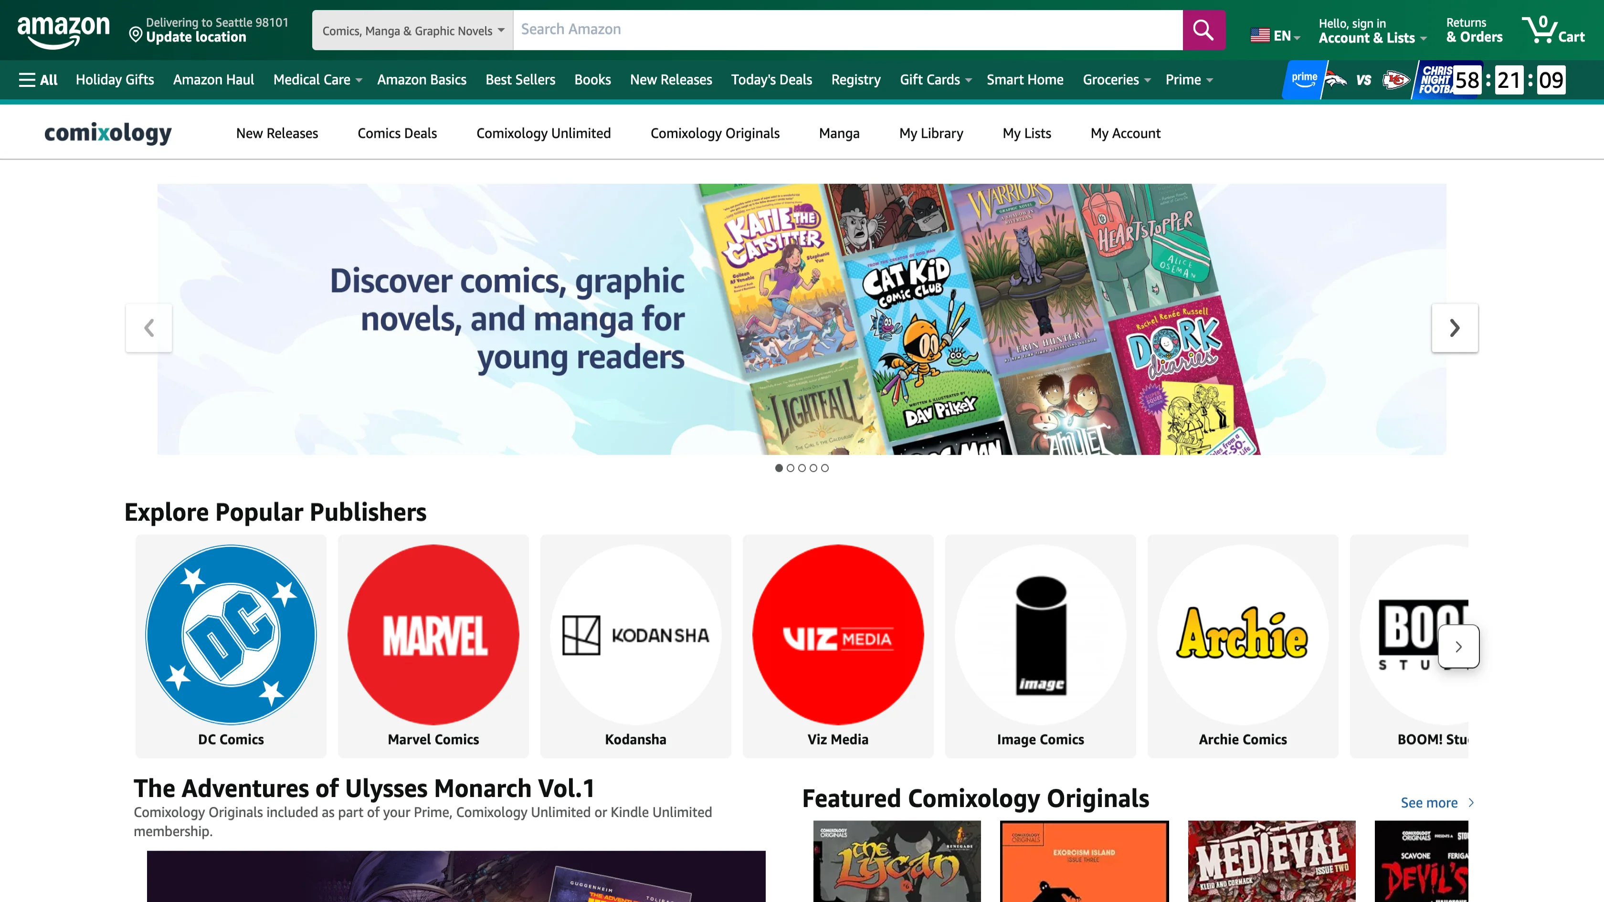The height and width of the screenshot is (902, 1604).
Task: Click the Amazon logo
Action: click(63, 31)
